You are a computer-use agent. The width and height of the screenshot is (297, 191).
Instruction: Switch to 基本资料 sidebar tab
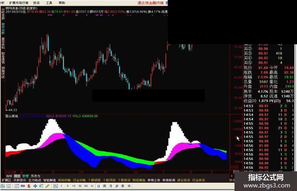[x=3, y=43]
